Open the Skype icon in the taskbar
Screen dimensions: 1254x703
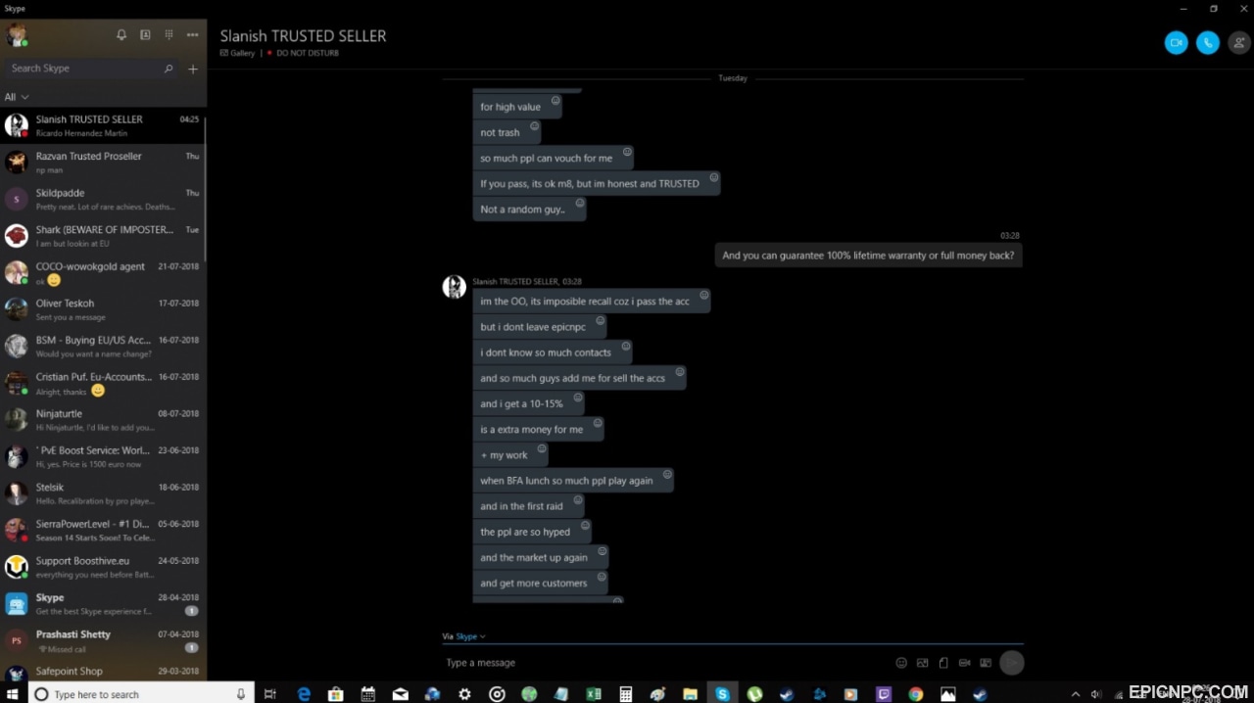click(723, 694)
